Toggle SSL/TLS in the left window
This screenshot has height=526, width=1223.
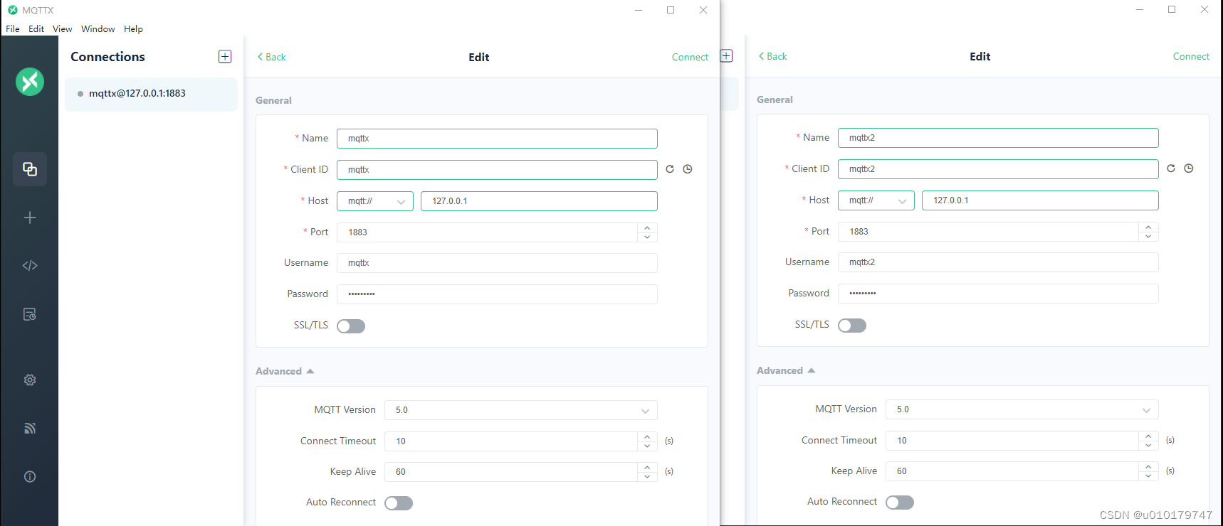351,326
